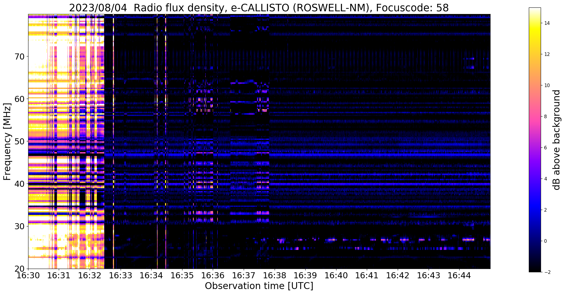Click the 'Frequency [MHz]' axis label
This screenshot has height=294, width=565.
point(7,142)
